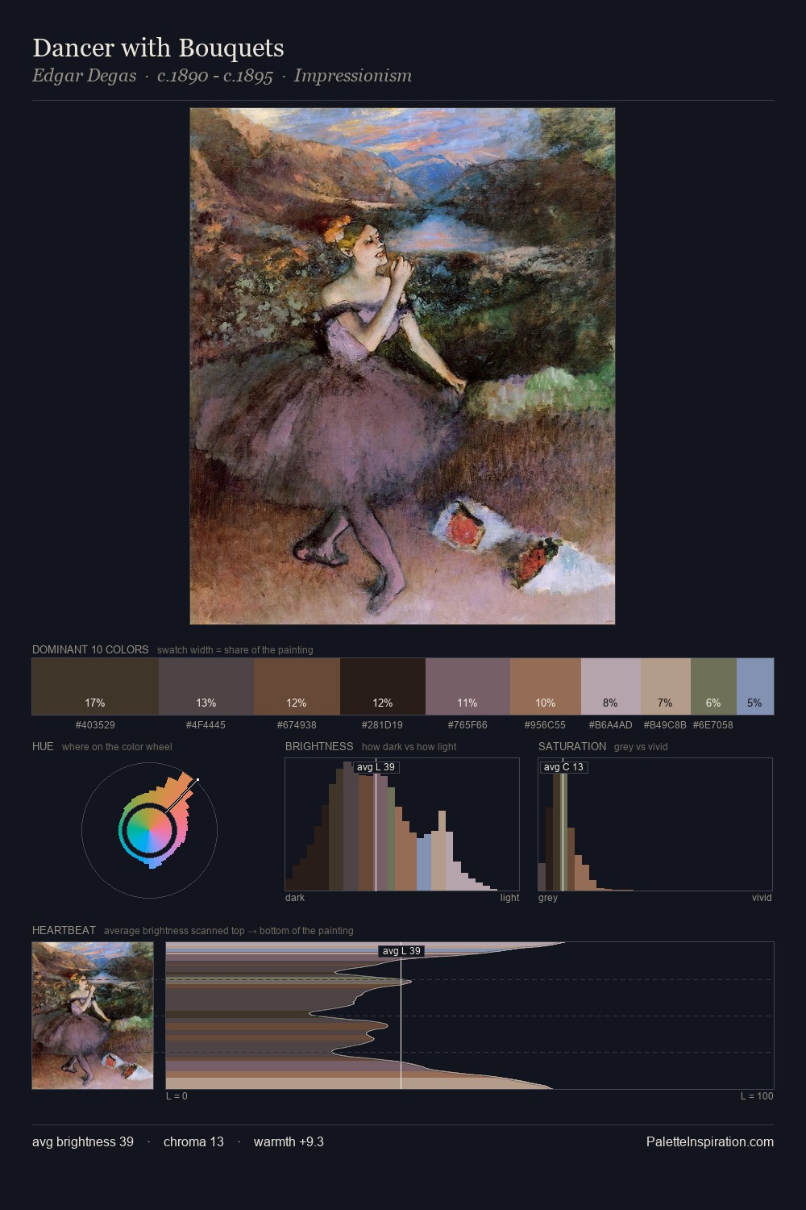Select the 11% mauve swatch

pyautogui.click(x=467, y=686)
